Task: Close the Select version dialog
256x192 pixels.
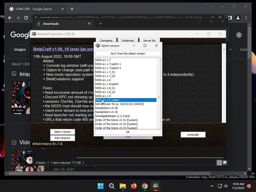Action: [156, 45]
